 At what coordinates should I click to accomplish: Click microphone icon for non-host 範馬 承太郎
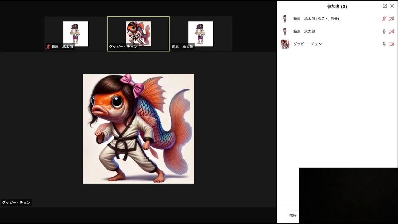tap(384, 31)
